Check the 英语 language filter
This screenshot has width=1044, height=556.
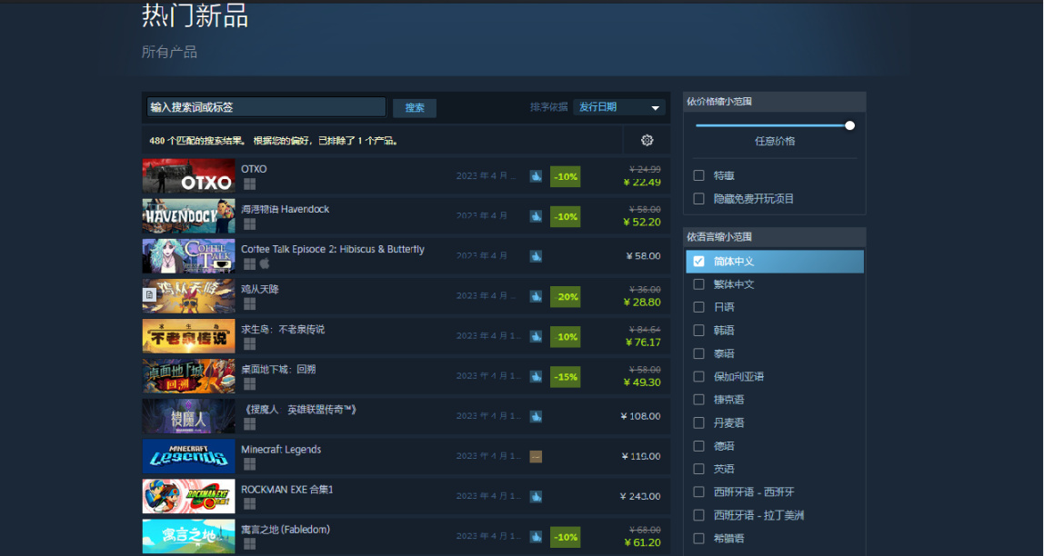[x=698, y=469]
